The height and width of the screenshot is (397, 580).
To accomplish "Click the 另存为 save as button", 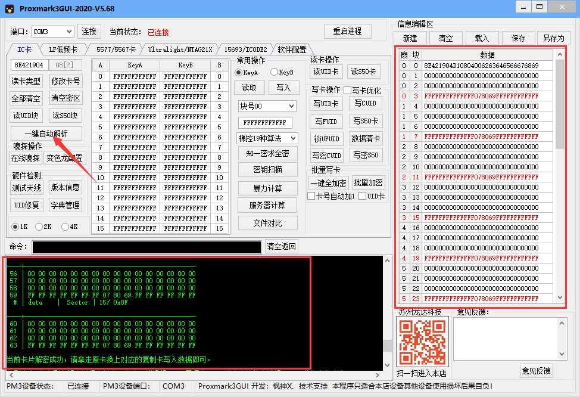I will (554, 38).
